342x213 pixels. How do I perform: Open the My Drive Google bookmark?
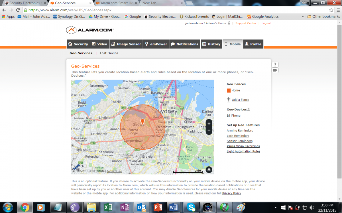pos(105,16)
